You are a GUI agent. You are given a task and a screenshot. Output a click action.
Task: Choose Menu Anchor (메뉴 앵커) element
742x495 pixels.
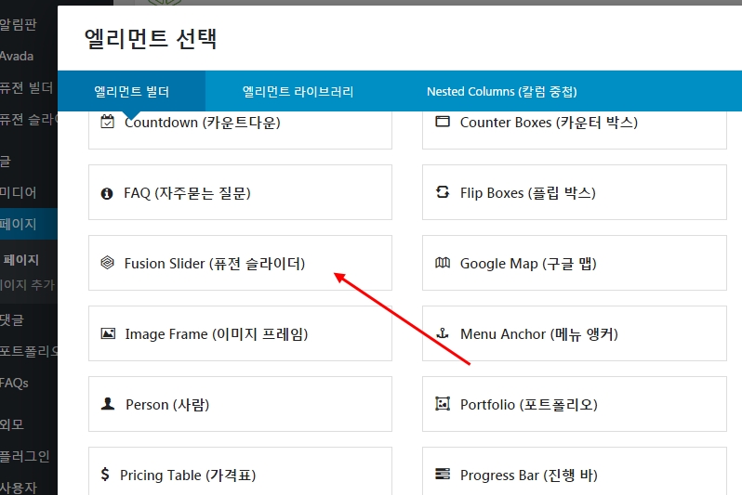(x=575, y=333)
